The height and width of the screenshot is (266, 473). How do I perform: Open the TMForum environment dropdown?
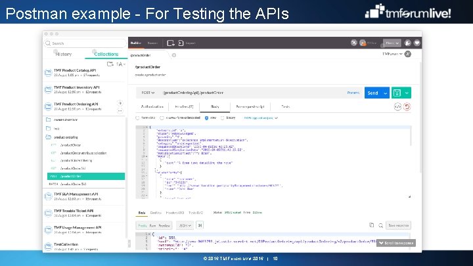pos(392,54)
